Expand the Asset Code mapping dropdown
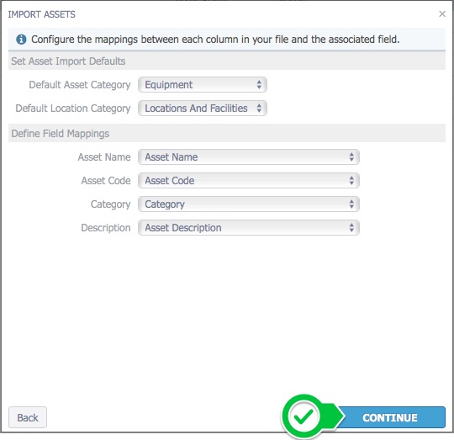 point(249,181)
